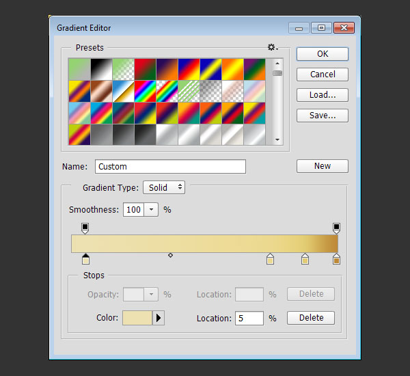Screen dimensions: 410x376
Task: Select the selected color stop at 5% location
Action: click(x=85, y=259)
